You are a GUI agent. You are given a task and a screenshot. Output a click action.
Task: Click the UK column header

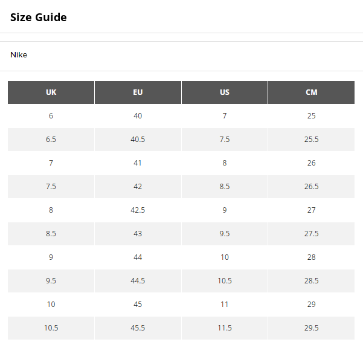pyautogui.click(x=51, y=92)
